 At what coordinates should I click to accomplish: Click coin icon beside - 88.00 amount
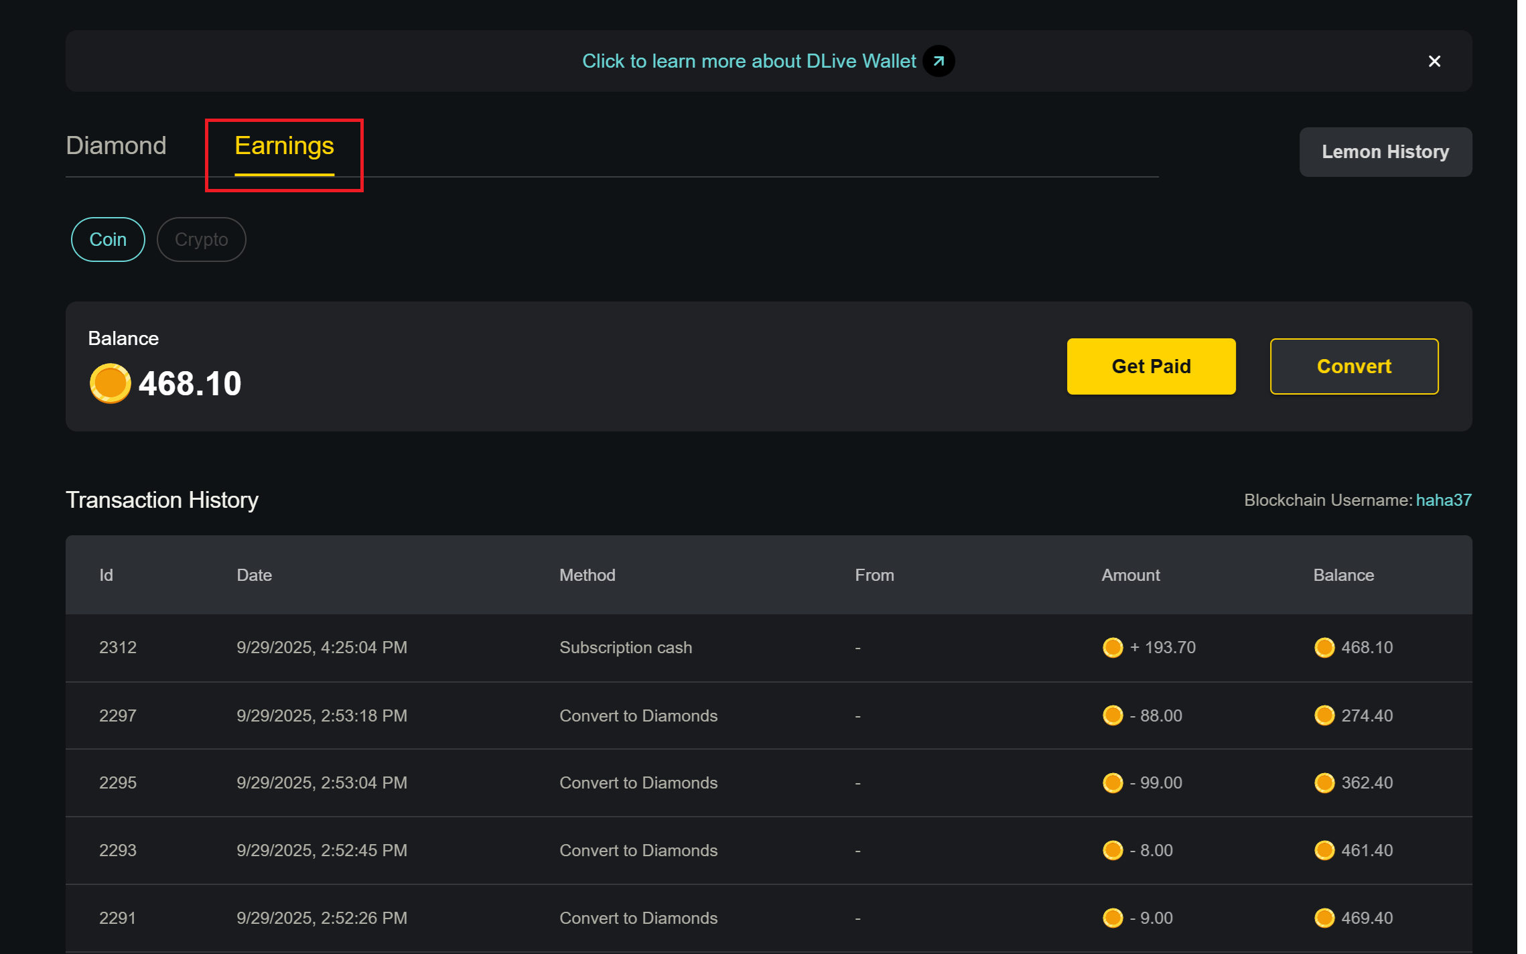pyautogui.click(x=1113, y=715)
